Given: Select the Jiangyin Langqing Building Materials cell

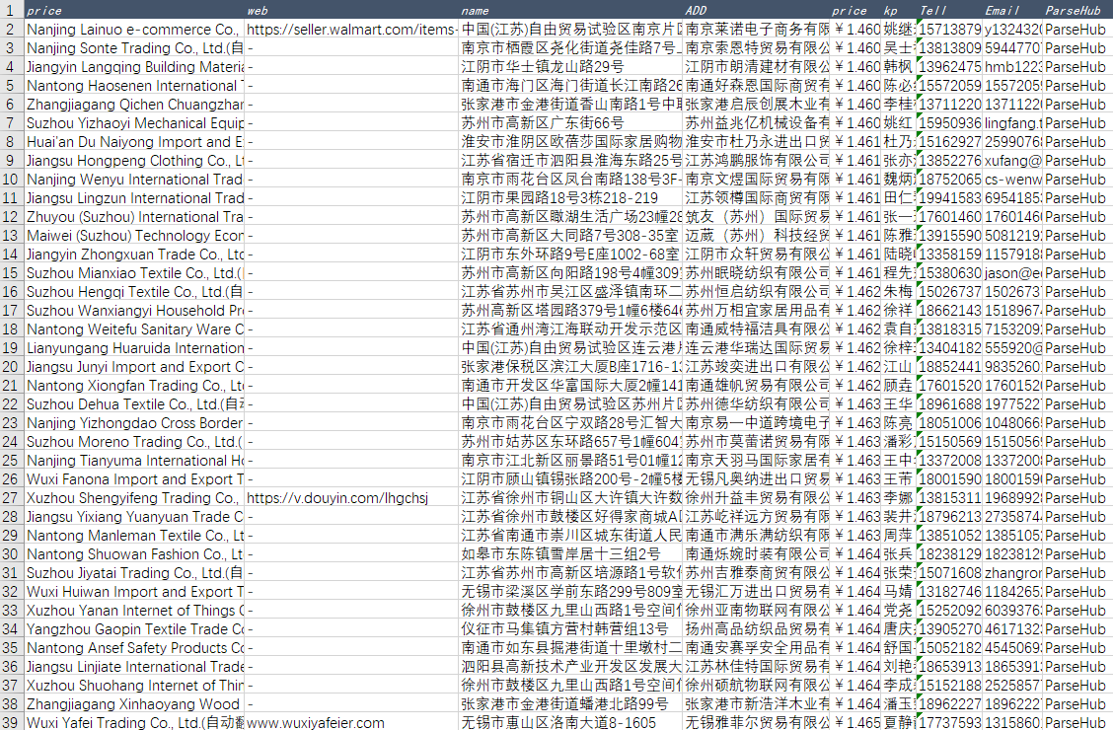Looking at the screenshot, I should click(x=134, y=67).
